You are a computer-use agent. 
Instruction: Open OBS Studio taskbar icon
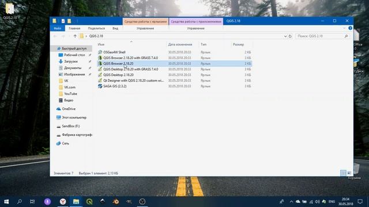point(142,202)
